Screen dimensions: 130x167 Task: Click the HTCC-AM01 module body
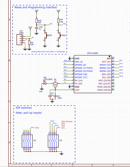click(x=93, y=74)
